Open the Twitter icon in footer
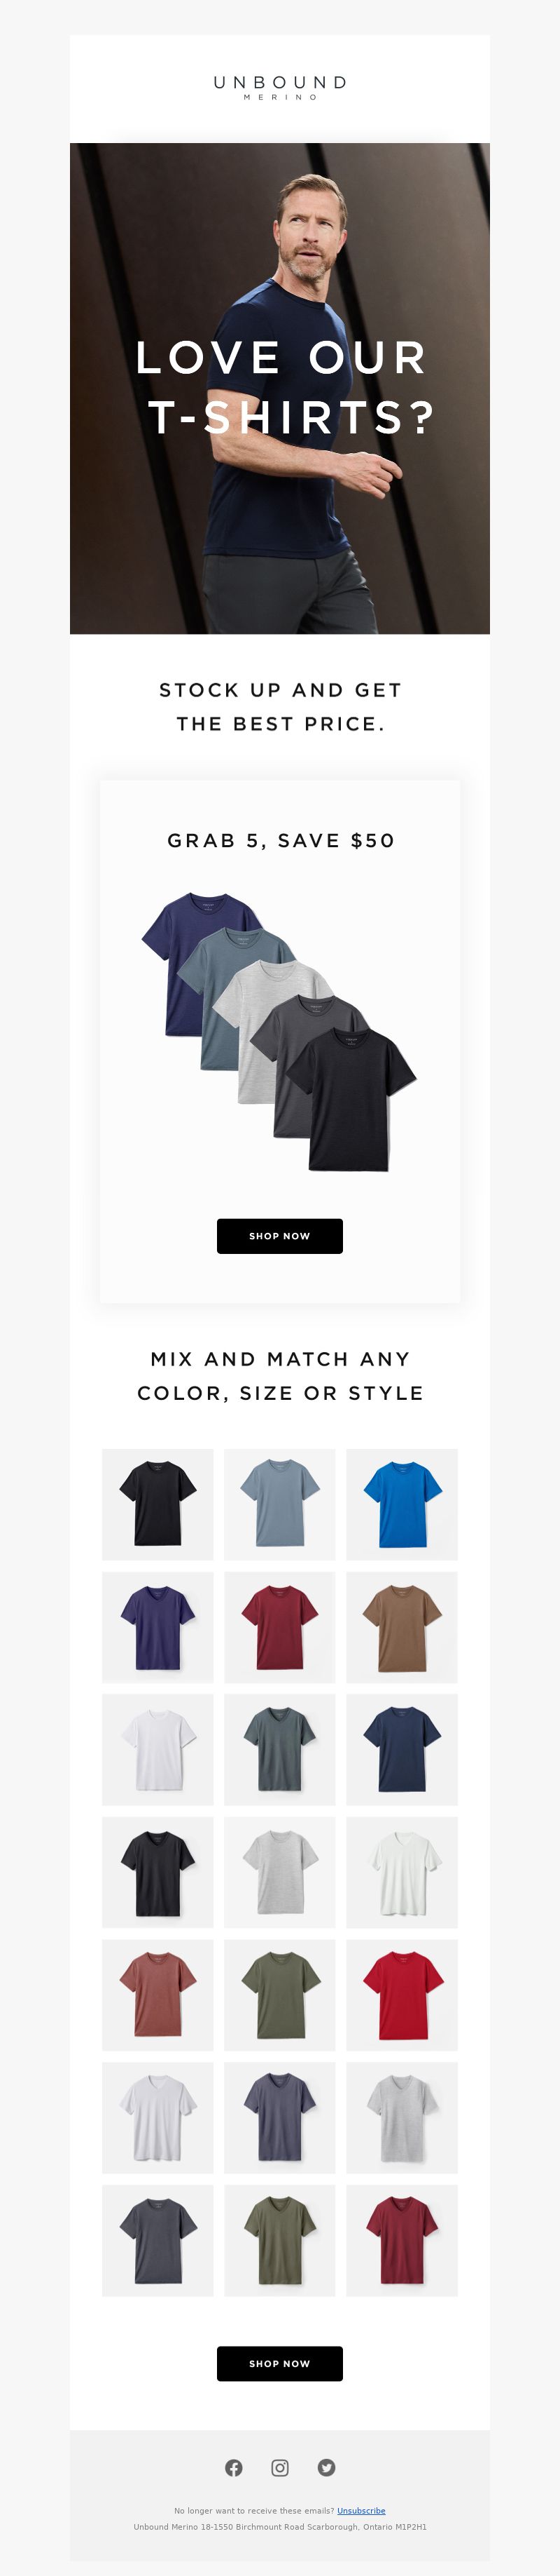 click(326, 2467)
